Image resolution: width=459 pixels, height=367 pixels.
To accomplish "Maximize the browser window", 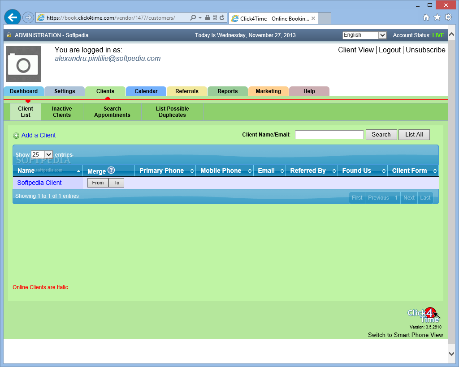I will (x=430, y=5).
